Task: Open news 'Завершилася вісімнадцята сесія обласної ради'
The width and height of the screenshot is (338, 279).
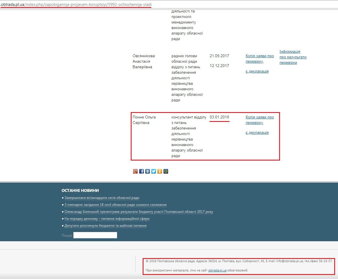Action: (102, 198)
